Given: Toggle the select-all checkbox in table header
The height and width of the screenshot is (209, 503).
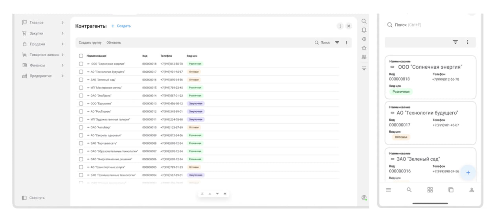Looking at the screenshot, I should [81, 56].
